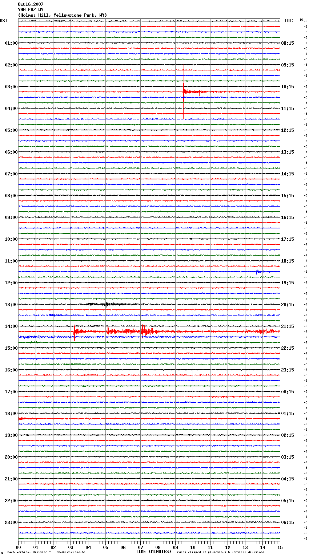Click the large red spike onset in the 14:15 trace
Viewport: 309px width, 557px height.
74,331
